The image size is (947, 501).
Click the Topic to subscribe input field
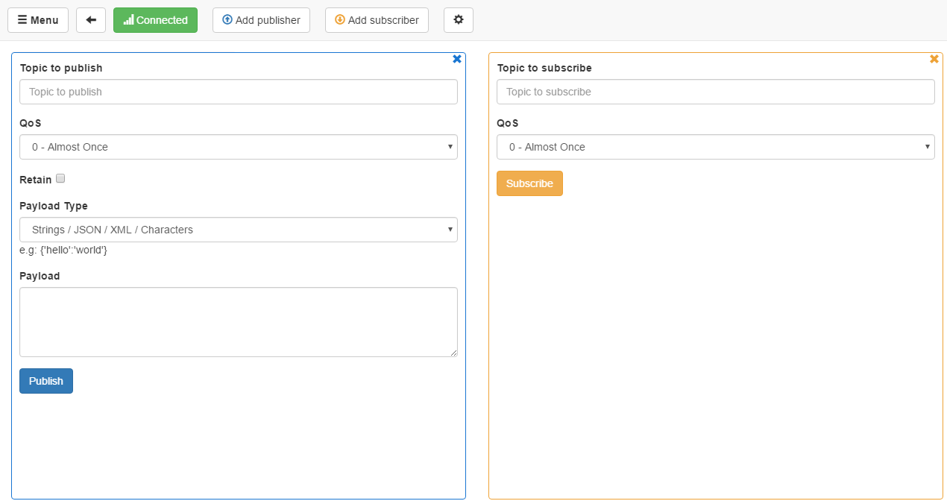[715, 92]
